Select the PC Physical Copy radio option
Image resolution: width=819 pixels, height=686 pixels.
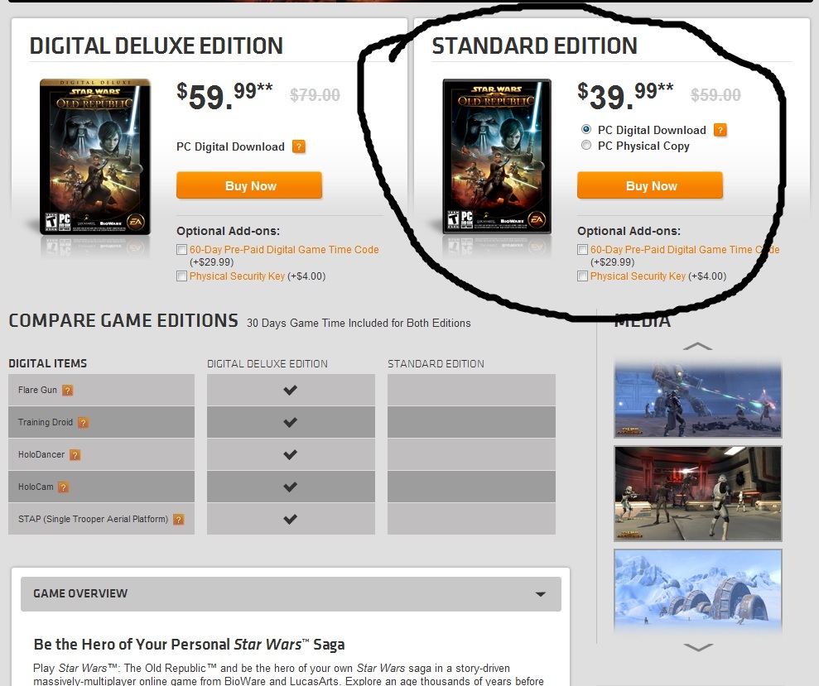[x=586, y=145]
